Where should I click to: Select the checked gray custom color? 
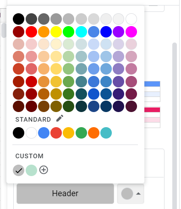tap(19, 170)
